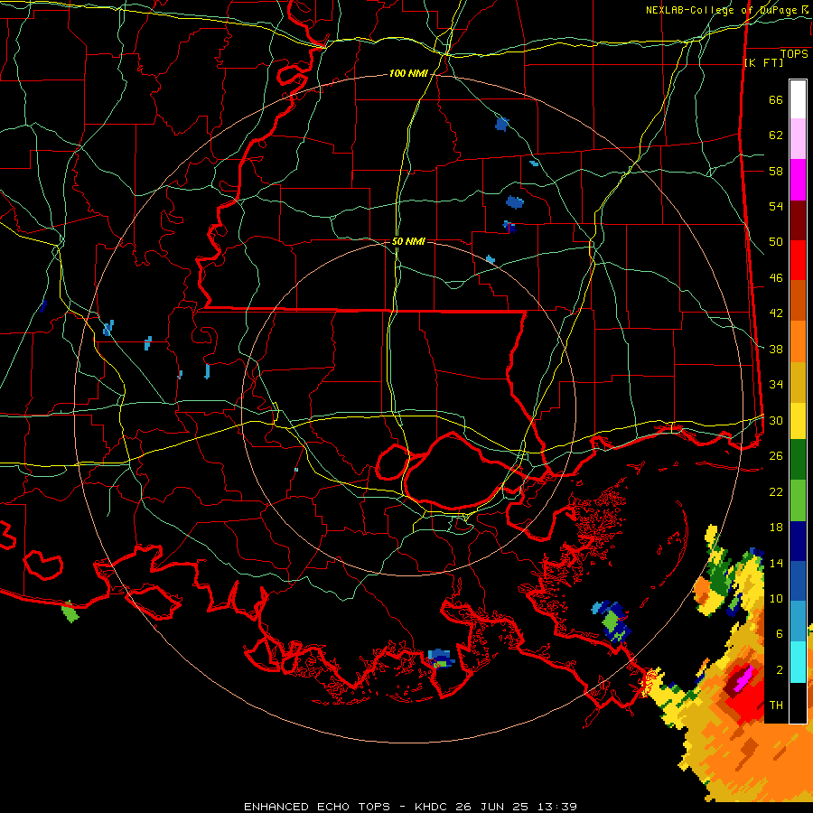
Task: Click the TOPS legend title
Action: click(794, 54)
